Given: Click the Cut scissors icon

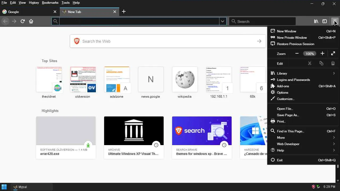Looking at the screenshot, I should click(x=310, y=63).
